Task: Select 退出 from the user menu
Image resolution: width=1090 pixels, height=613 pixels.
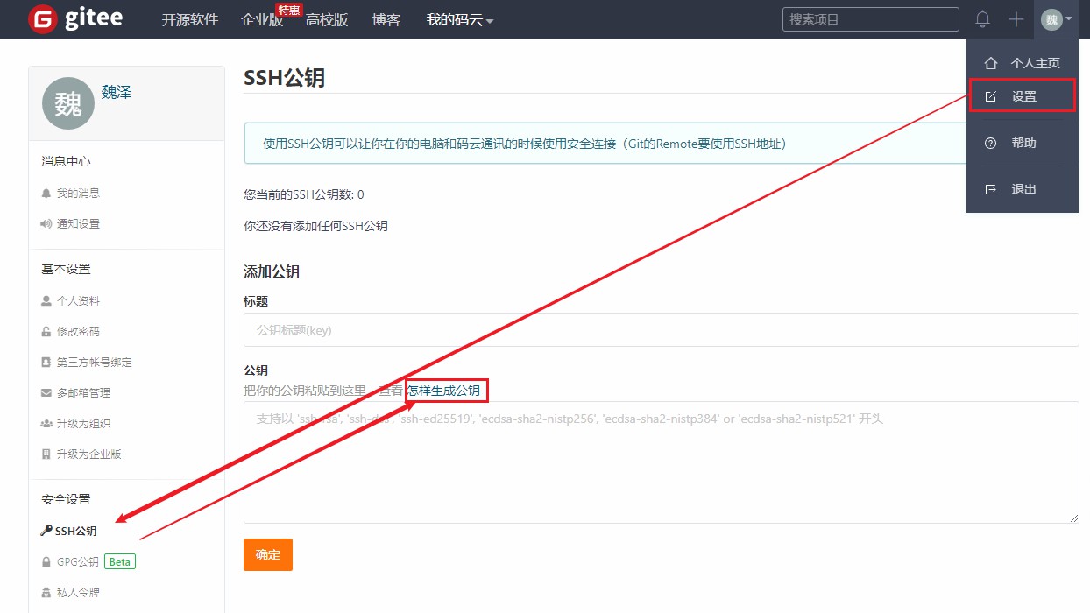Action: click(x=1023, y=189)
